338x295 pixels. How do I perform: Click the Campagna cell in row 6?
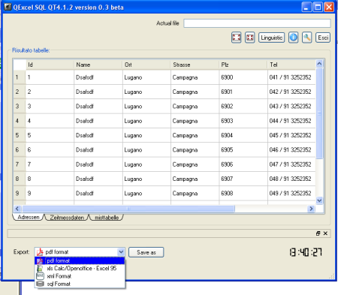pos(195,150)
